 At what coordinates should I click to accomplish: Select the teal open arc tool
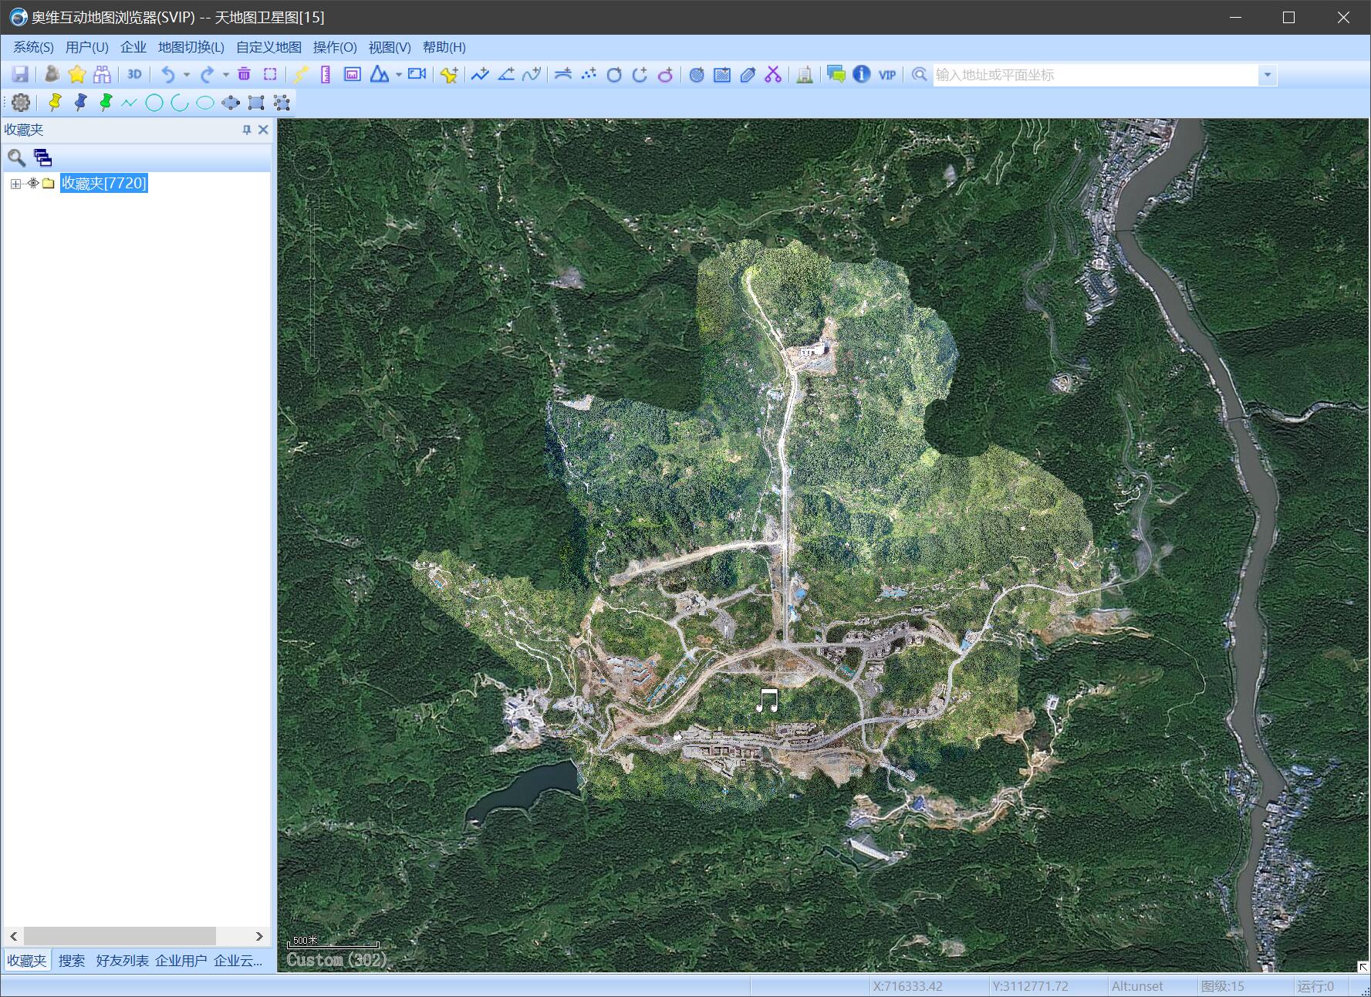180,102
